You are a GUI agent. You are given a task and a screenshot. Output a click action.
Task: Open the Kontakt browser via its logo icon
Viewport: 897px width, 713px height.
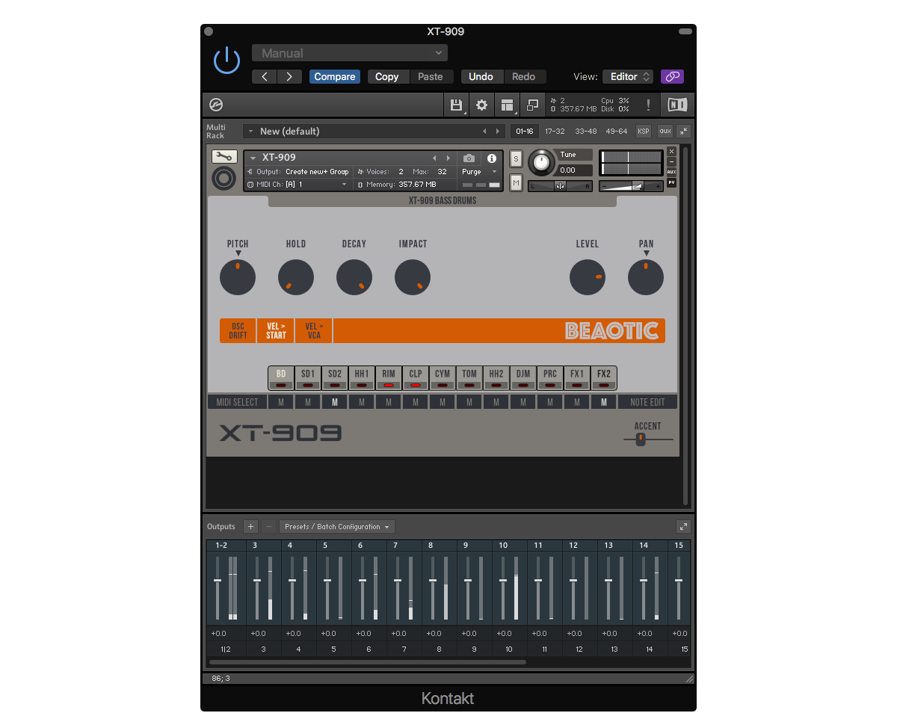pos(216,105)
